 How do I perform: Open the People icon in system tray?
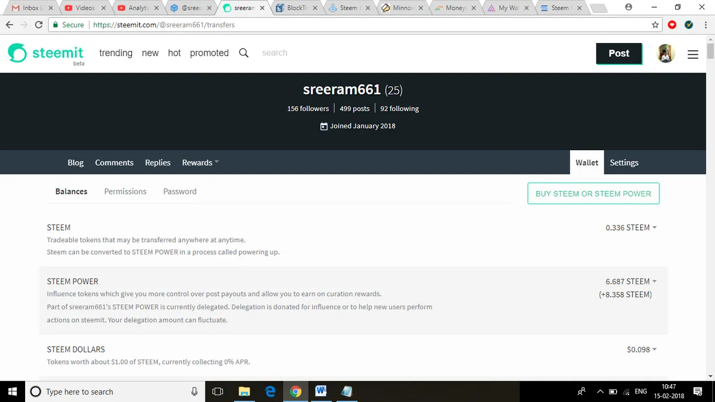(x=581, y=391)
